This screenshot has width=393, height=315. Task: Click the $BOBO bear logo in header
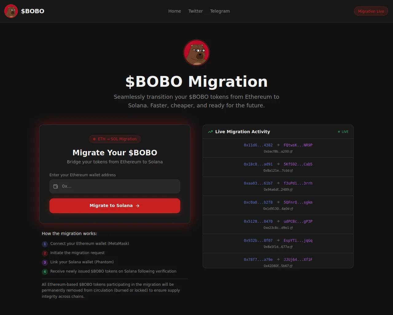coord(11,11)
